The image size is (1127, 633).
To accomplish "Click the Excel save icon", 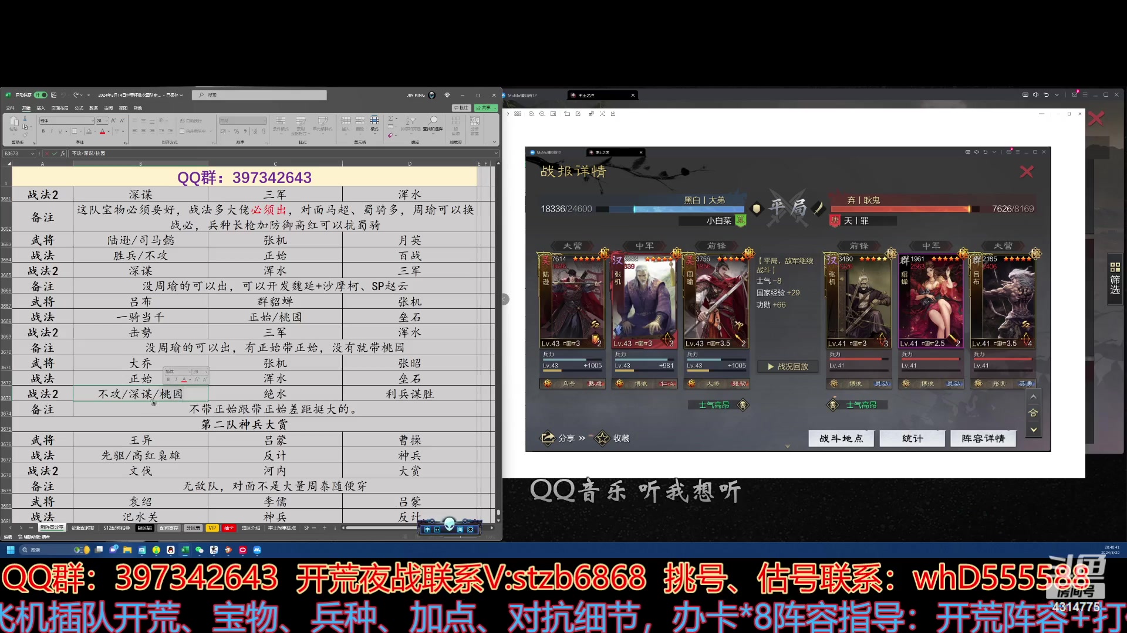I will coord(54,95).
